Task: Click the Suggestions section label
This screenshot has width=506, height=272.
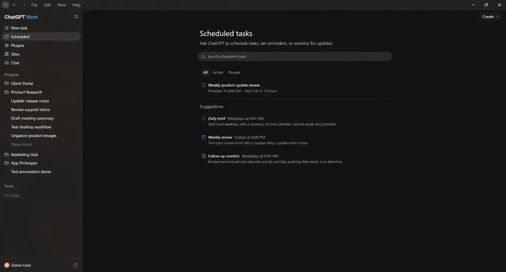Action: pos(211,107)
